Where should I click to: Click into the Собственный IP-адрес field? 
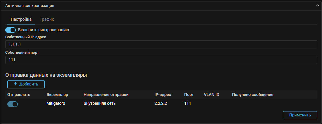[161, 44]
